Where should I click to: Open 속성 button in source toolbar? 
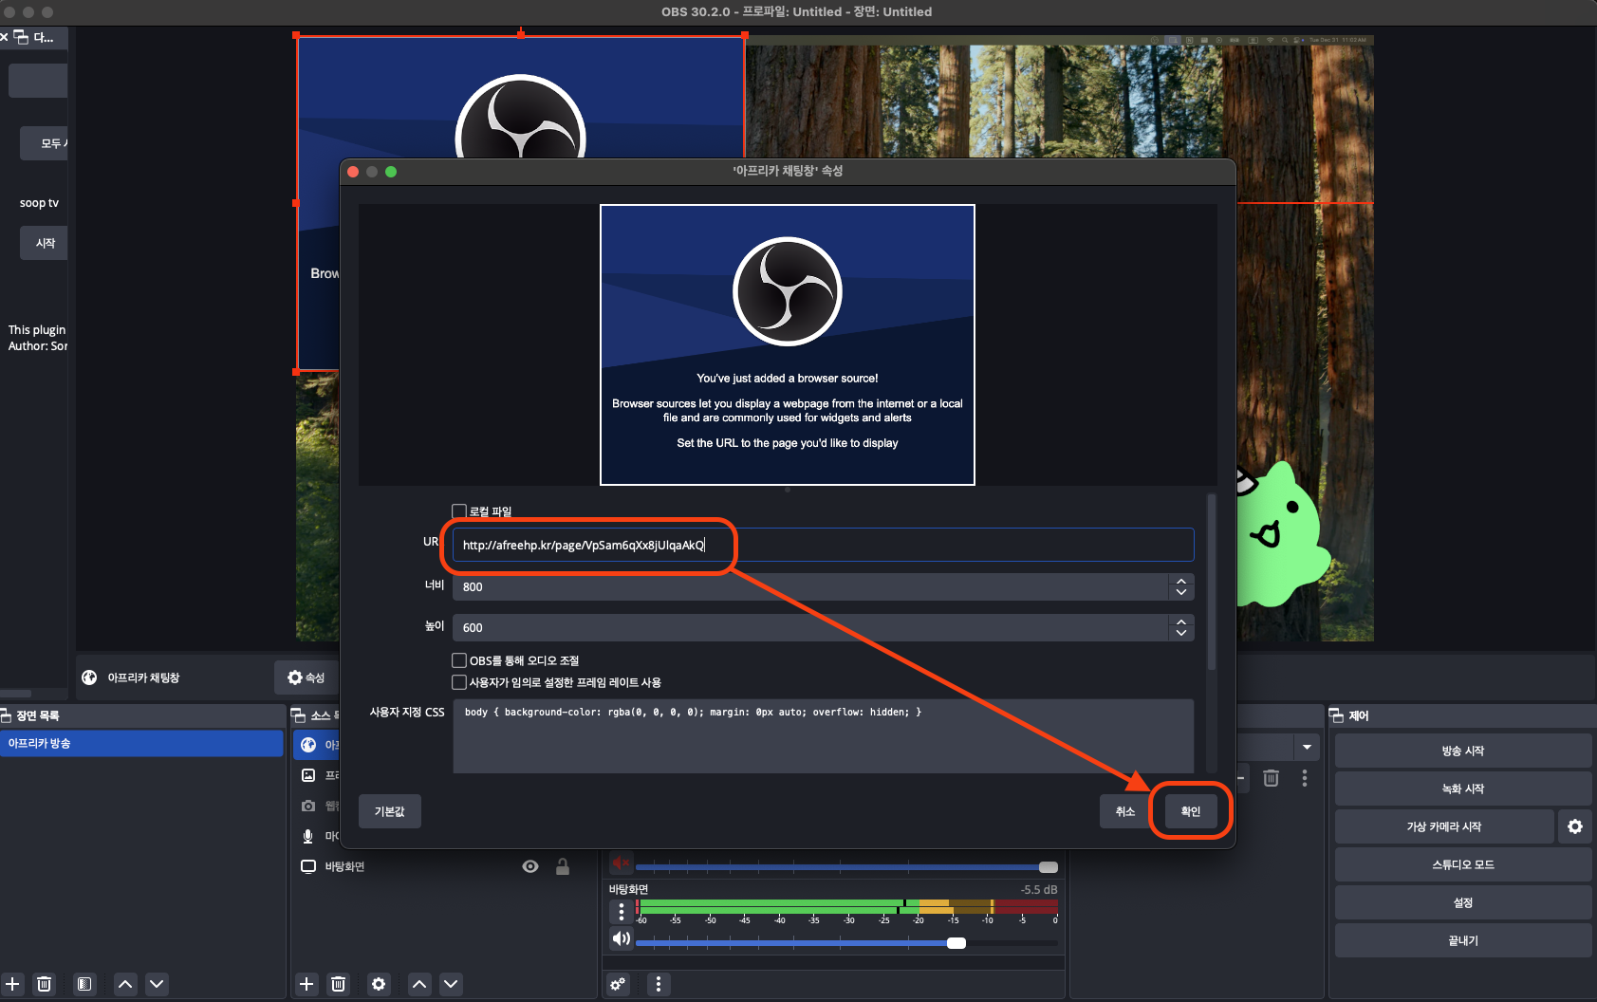click(306, 677)
